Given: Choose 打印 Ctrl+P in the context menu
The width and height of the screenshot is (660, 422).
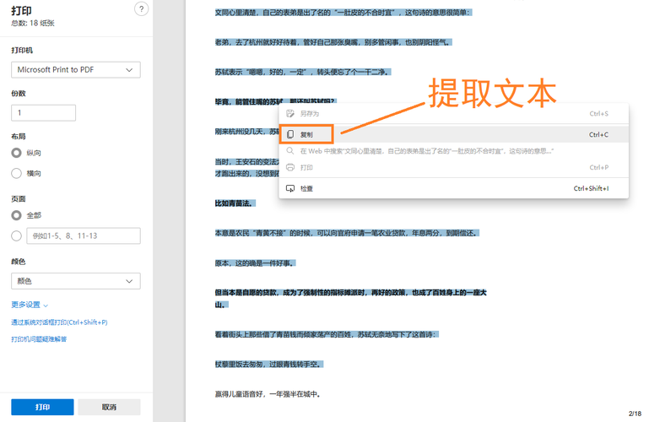Looking at the screenshot, I should (454, 167).
